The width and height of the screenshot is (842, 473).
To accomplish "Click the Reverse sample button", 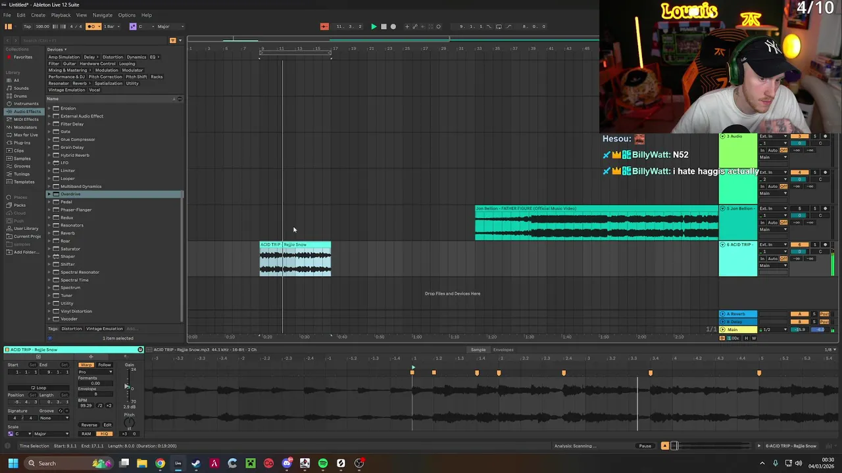I will point(89,425).
